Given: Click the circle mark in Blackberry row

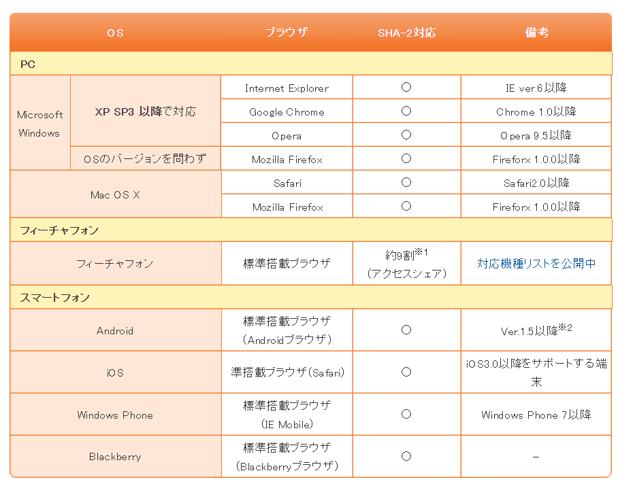Looking at the screenshot, I should click(x=406, y=456).
